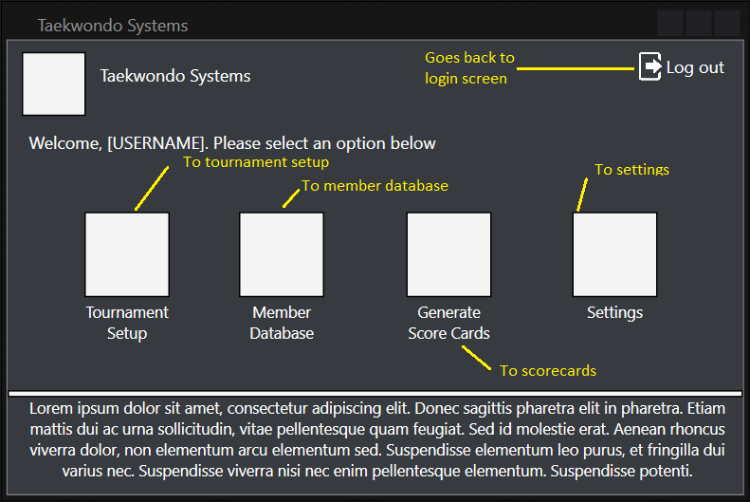Select the "Generate Score Cards" text label
Image resolution: width=750 pixels, height=502 pixels.
pyautogui.click(x=448, y=323)
